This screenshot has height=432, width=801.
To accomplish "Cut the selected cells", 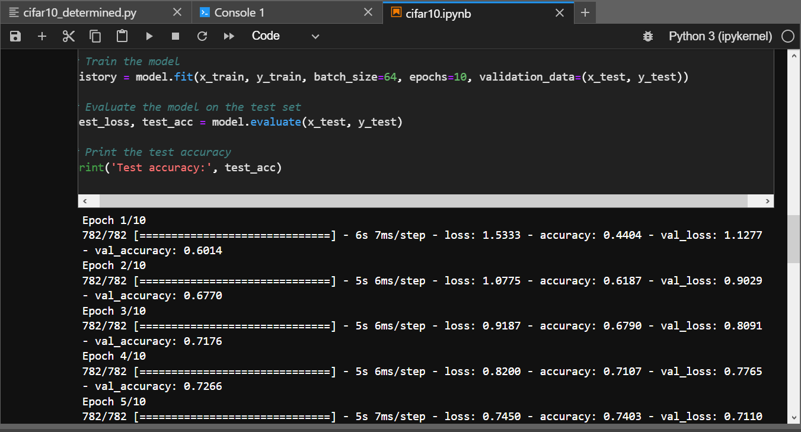I will 68,36.
